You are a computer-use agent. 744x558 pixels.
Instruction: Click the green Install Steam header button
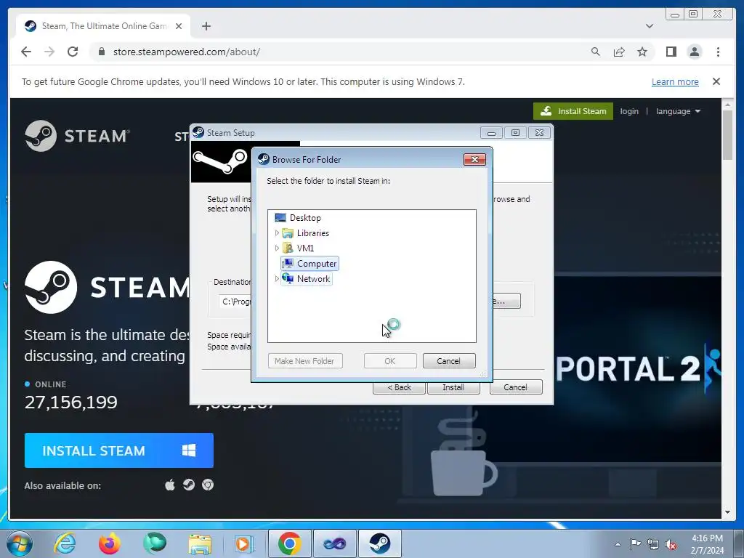tap(573, 111)
